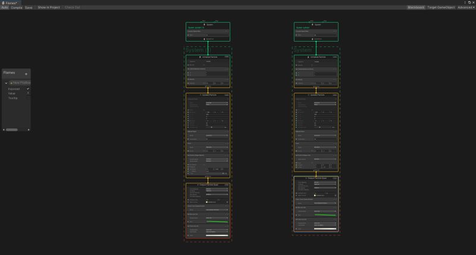Image resolution: width=476 pixels, height=255 pixels.
Task: Click Show in Project
Action: [x=49, y=7]
